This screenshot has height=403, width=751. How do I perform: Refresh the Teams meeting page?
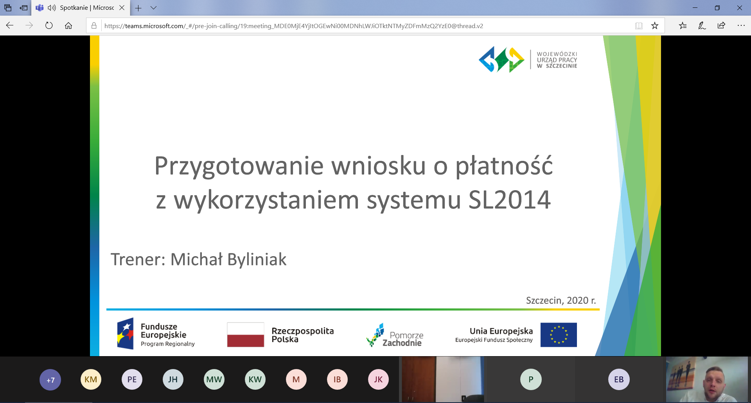49,26
